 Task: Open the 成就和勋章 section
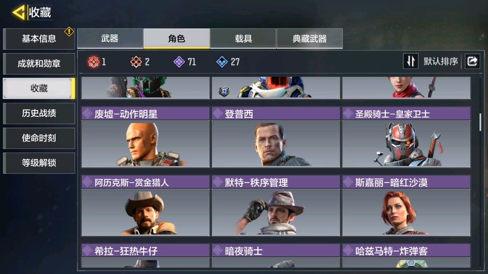39,64
